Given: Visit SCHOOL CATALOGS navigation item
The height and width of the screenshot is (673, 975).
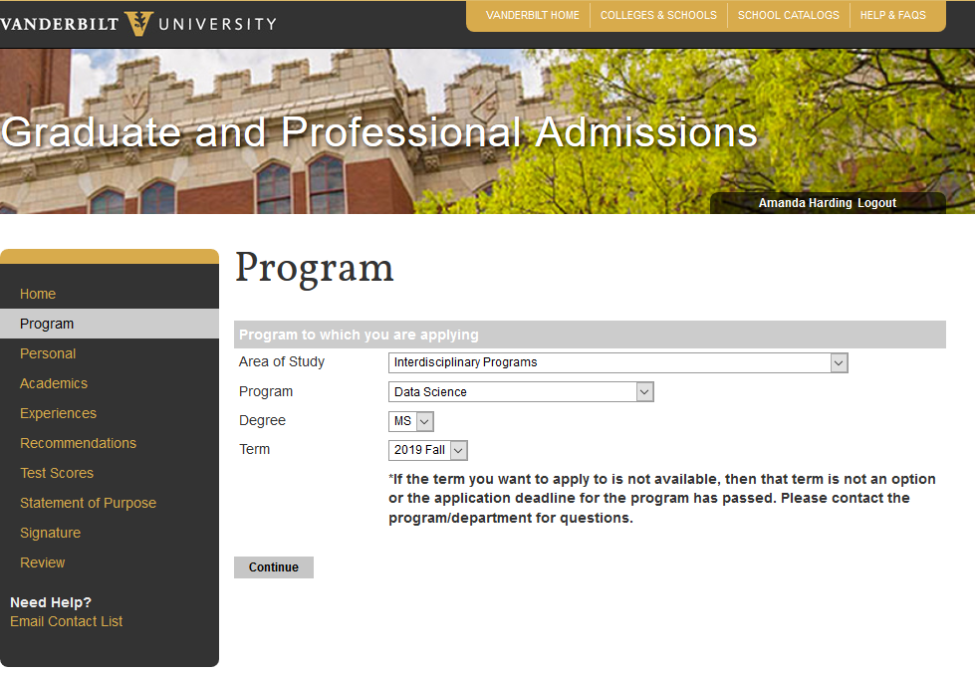Looking at the screenshot, I should point(788,15).
